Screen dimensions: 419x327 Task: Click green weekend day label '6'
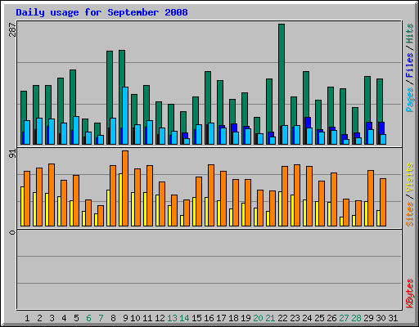(x=88, y=318)
